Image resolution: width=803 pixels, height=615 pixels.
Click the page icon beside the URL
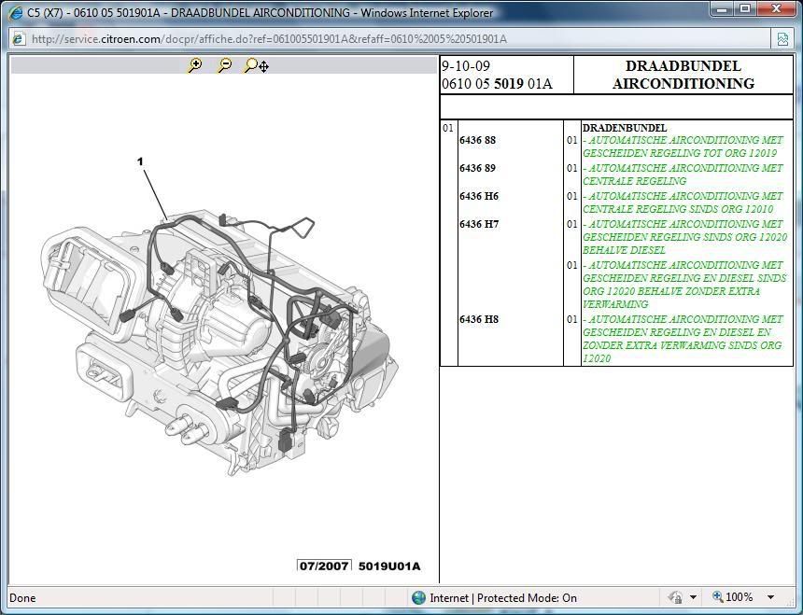(x=19, y=39)
